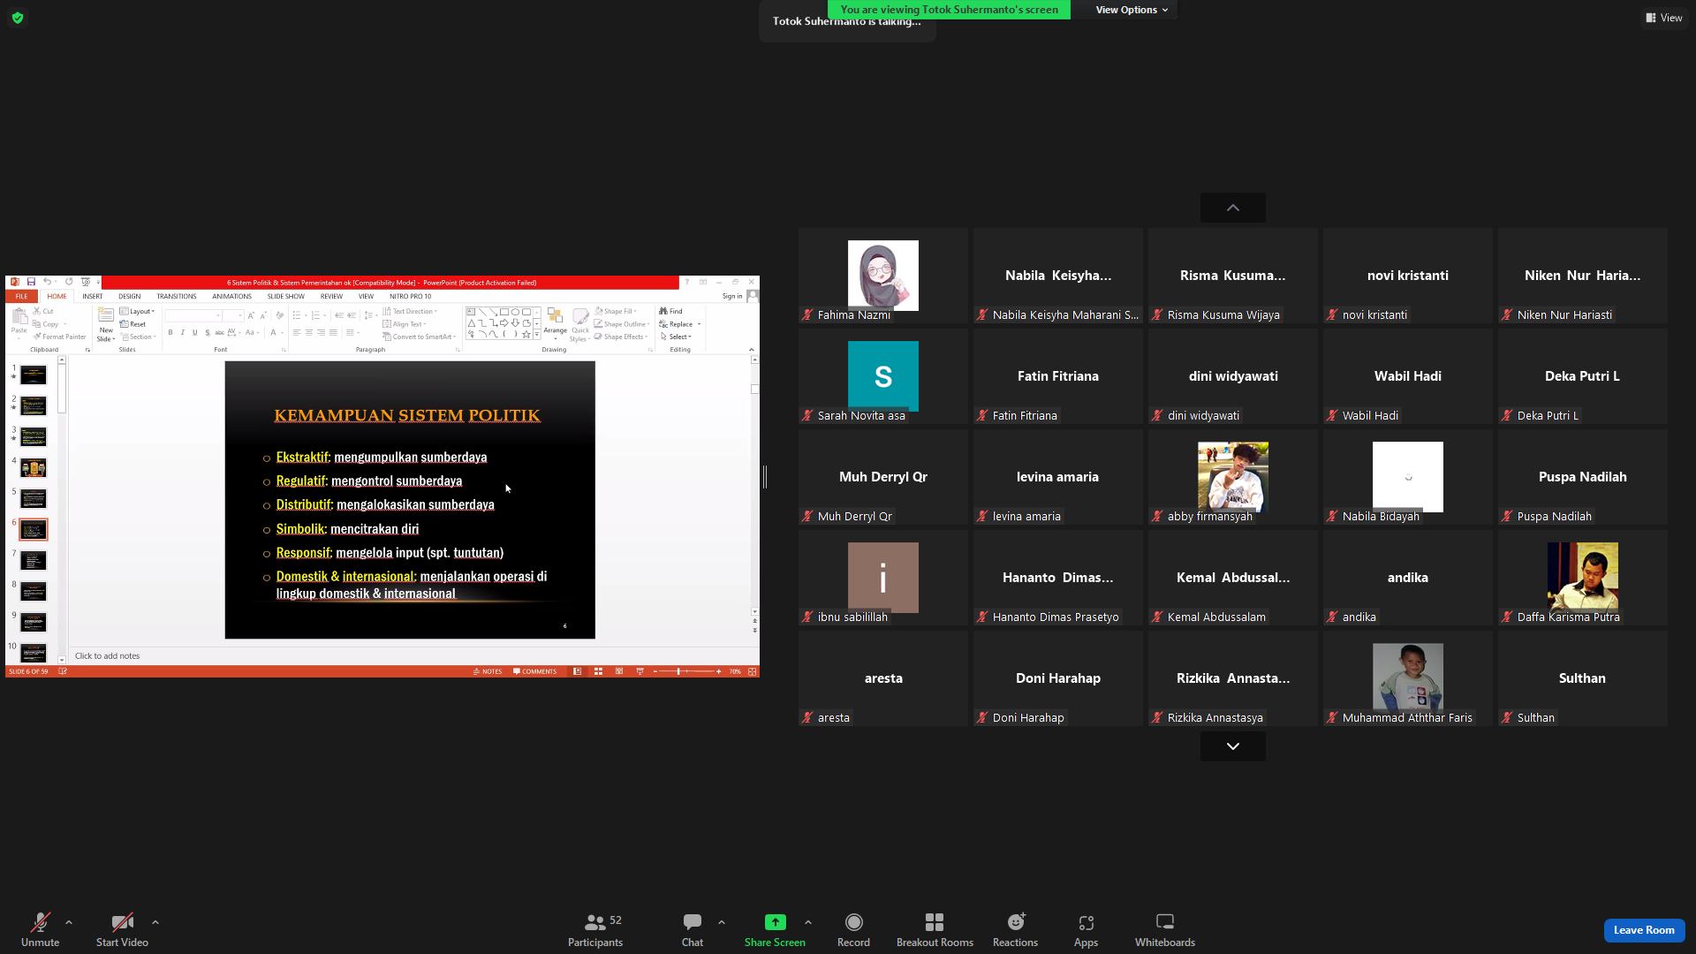Toggle Italic formatting

point(183,333)
